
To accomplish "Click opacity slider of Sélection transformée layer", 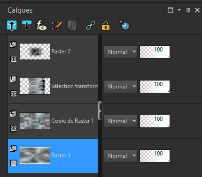I will tap(155, 87).
